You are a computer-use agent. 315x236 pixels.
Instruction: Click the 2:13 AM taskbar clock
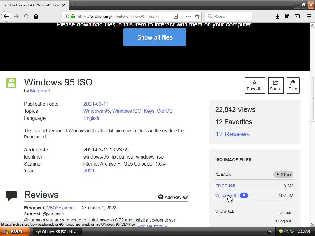[304, 231]
